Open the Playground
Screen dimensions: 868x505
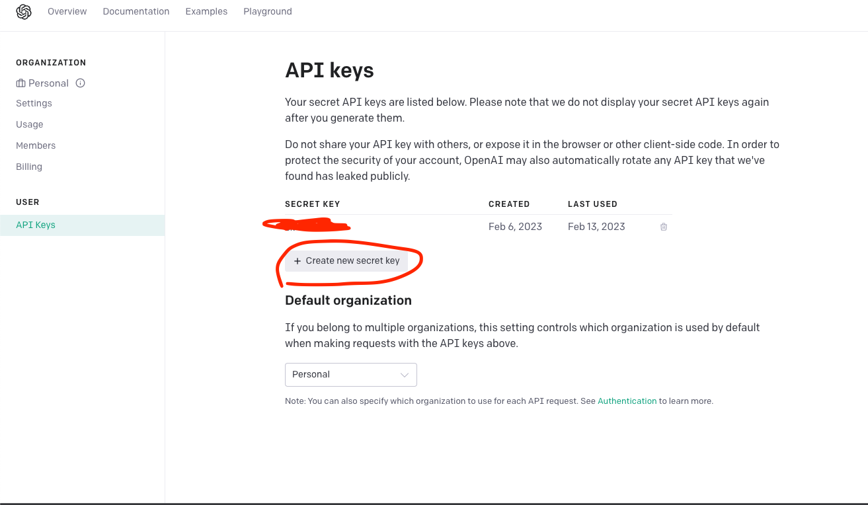(268, 11)
